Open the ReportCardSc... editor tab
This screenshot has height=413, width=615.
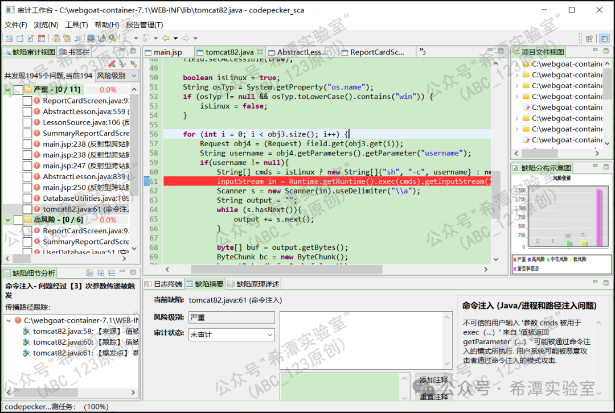376,52
